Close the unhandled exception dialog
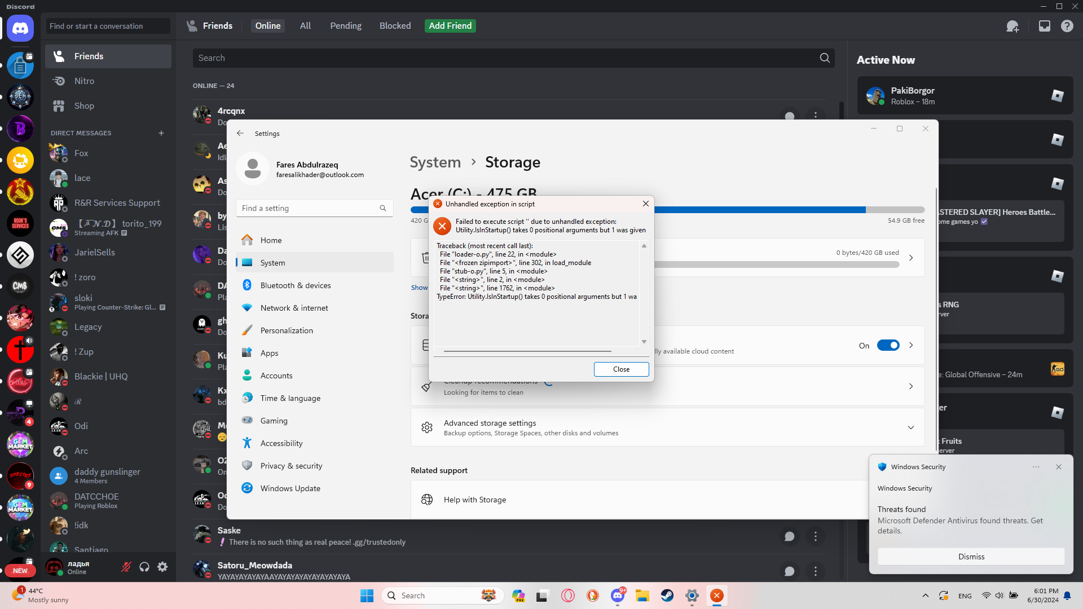The height and width of the screenshot is (609, 1083). pyautogui.click(x=621, y=369)
